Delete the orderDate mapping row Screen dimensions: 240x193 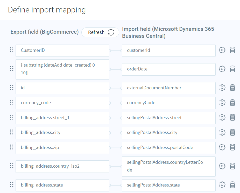[x=232, y=69]
